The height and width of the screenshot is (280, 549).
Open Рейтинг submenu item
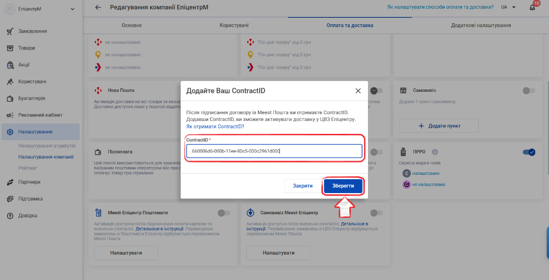point(28,168)
